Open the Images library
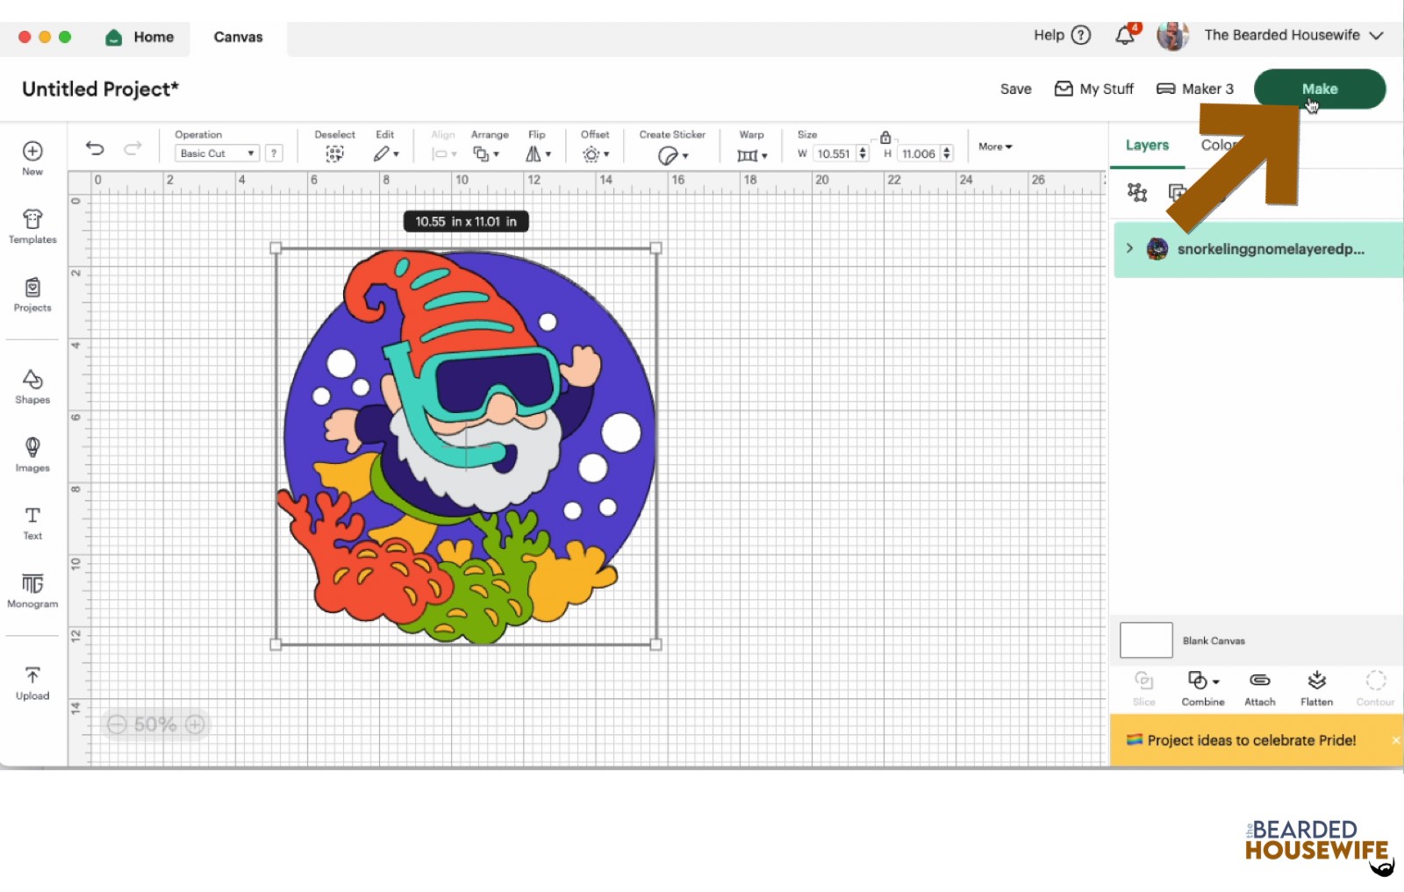Image resolution: width=1404 pixels, height=892 pixels. [32, 454]
